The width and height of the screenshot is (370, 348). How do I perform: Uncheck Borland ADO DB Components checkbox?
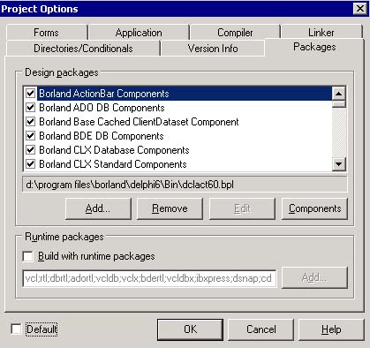click(x=31, y=108)
